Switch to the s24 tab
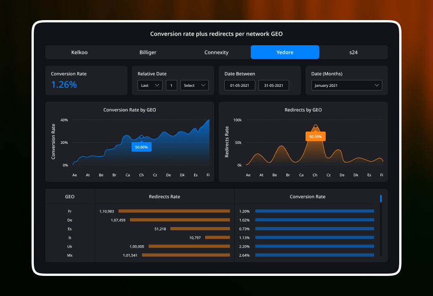The image size is (433, 296). (x=354, y=52)
